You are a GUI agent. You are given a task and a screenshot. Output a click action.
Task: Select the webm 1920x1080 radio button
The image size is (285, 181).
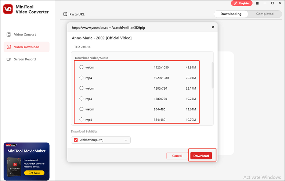point(82,67)
